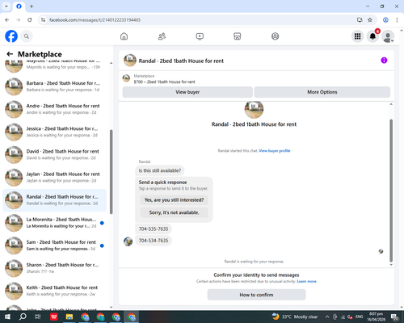404x323 pixels.
Task: Open the weather widget 33°C Mostly clear
Action: pos(295,317)
